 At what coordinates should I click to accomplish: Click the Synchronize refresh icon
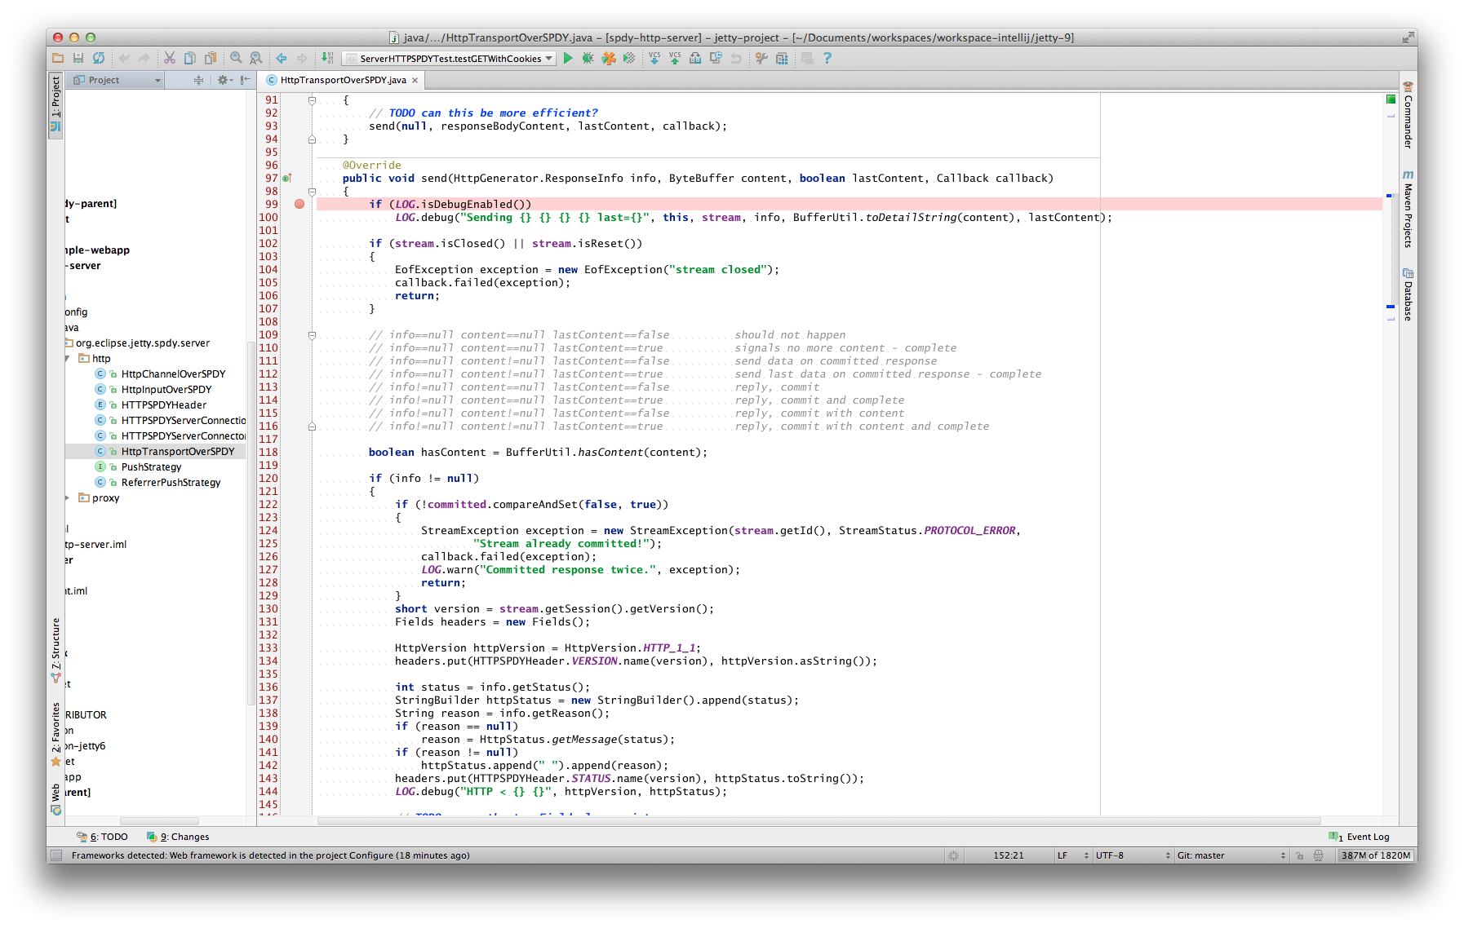point(99,58)
